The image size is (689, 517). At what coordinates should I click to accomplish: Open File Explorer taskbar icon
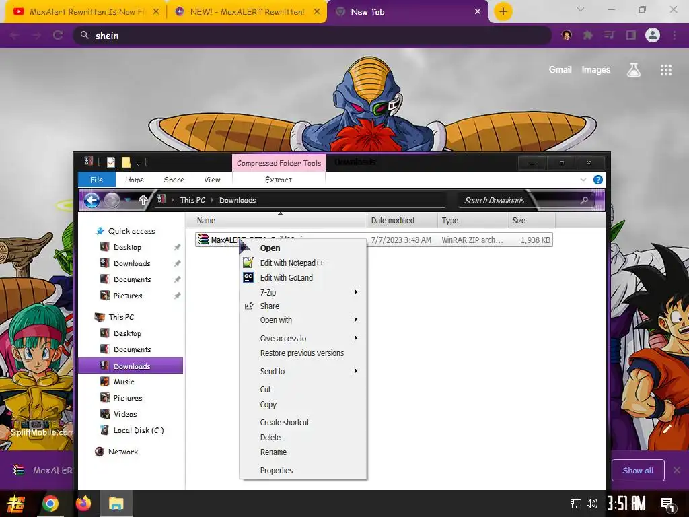(x=116, y=504)
